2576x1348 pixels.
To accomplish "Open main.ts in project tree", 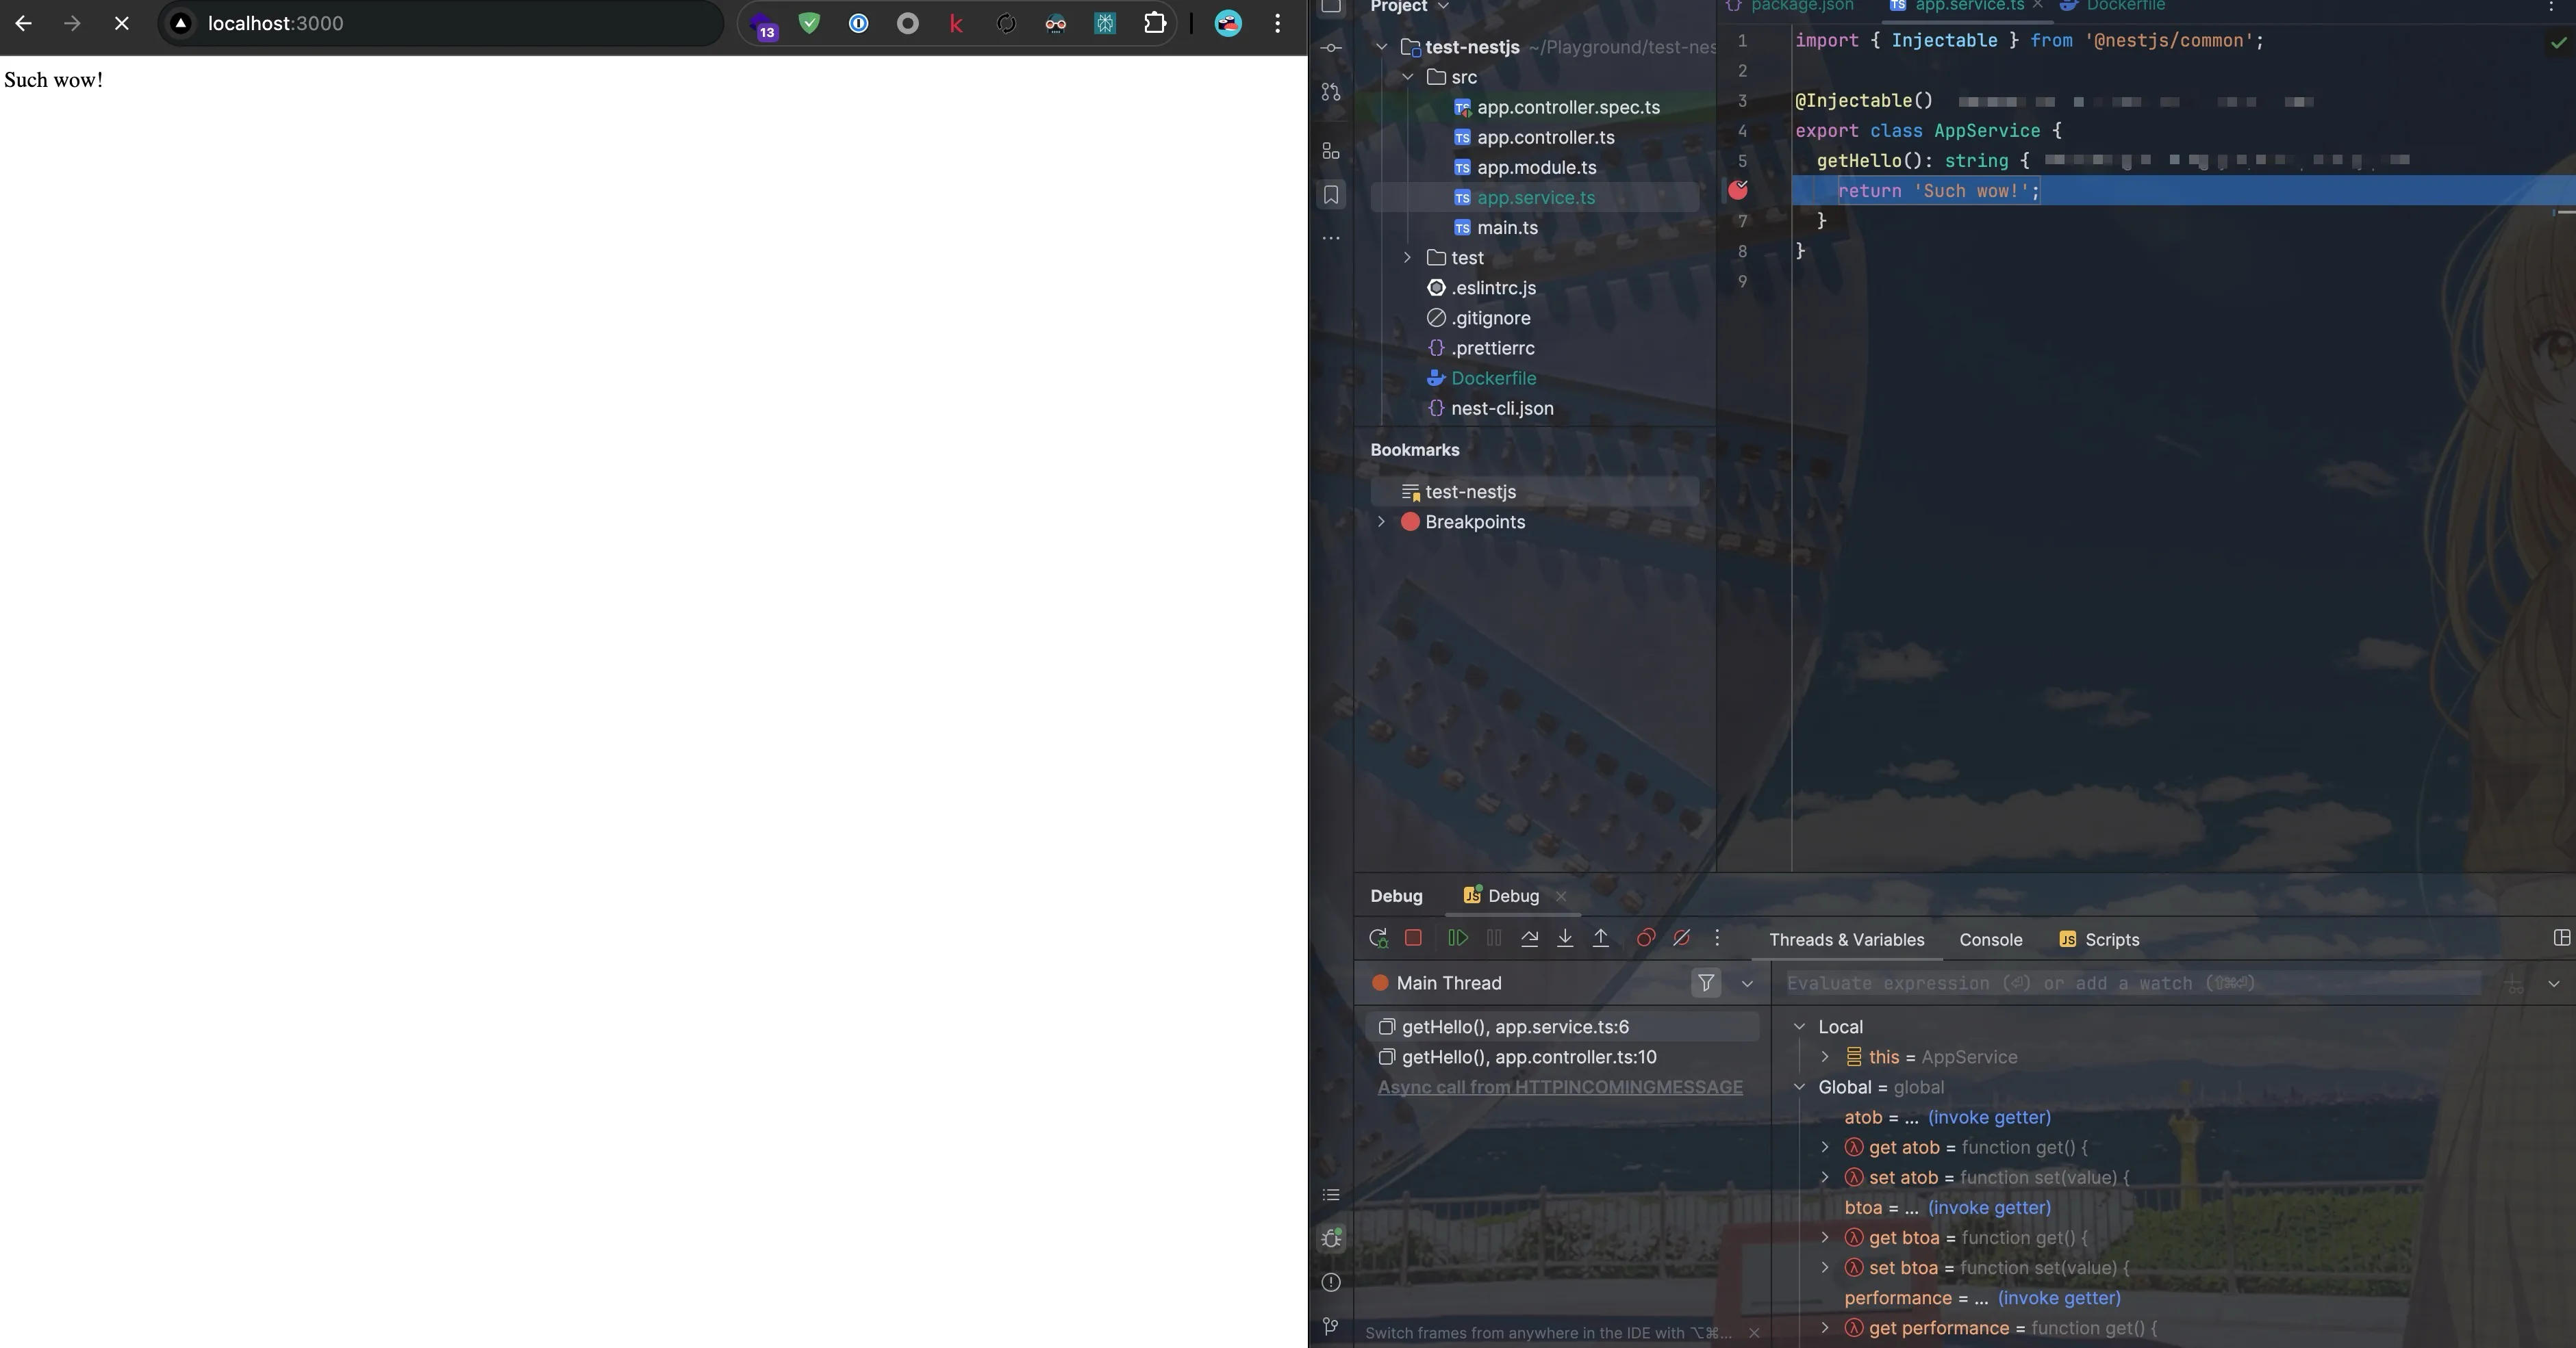I will pos(1507,228).
